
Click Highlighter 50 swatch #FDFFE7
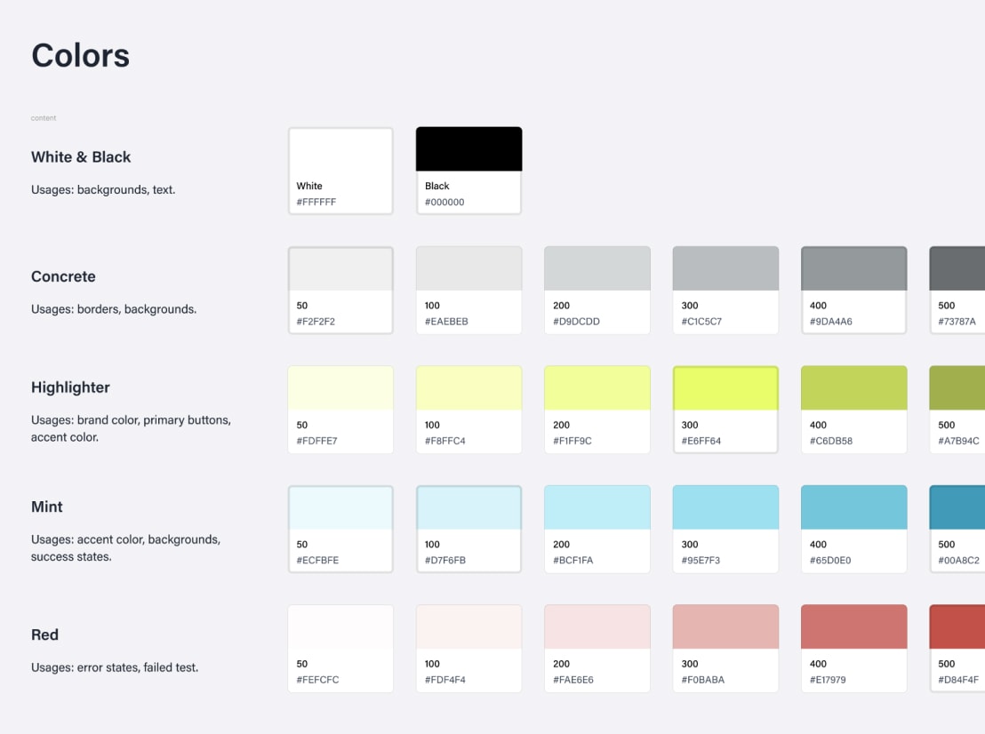pos(340,409)
